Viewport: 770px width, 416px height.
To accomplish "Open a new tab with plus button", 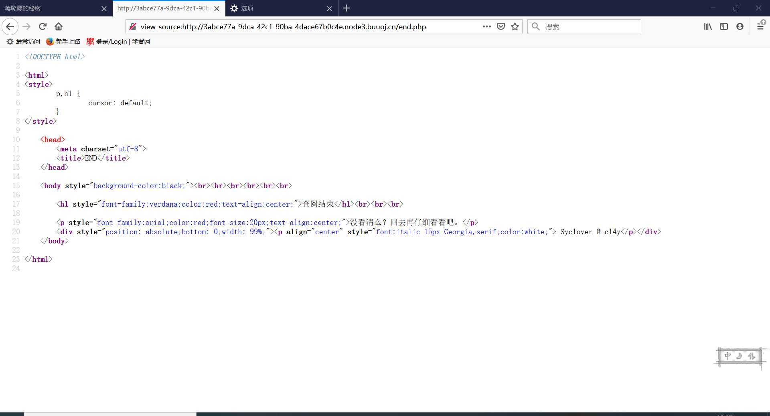I will [346, 8].
